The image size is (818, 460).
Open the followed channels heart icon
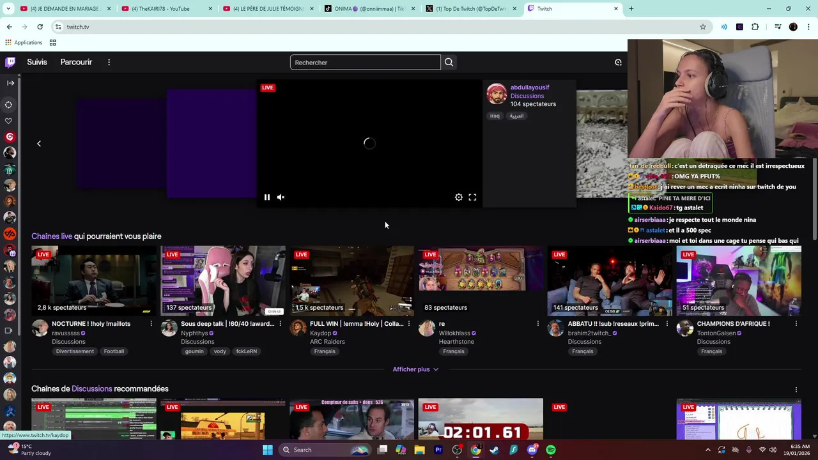point(8,121)
